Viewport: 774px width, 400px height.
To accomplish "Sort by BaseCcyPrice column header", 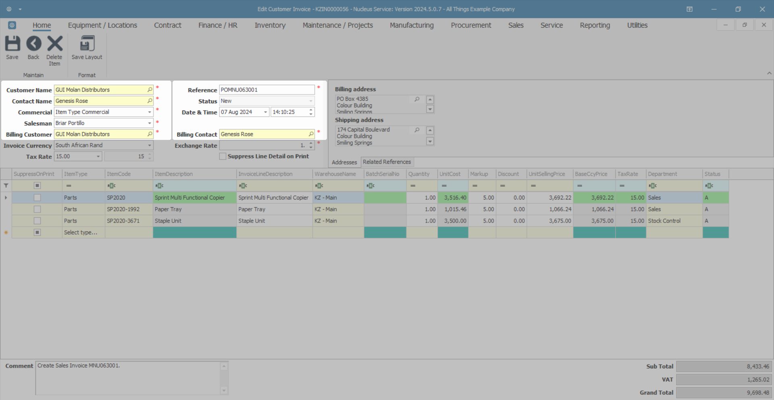I will [594, 174].
